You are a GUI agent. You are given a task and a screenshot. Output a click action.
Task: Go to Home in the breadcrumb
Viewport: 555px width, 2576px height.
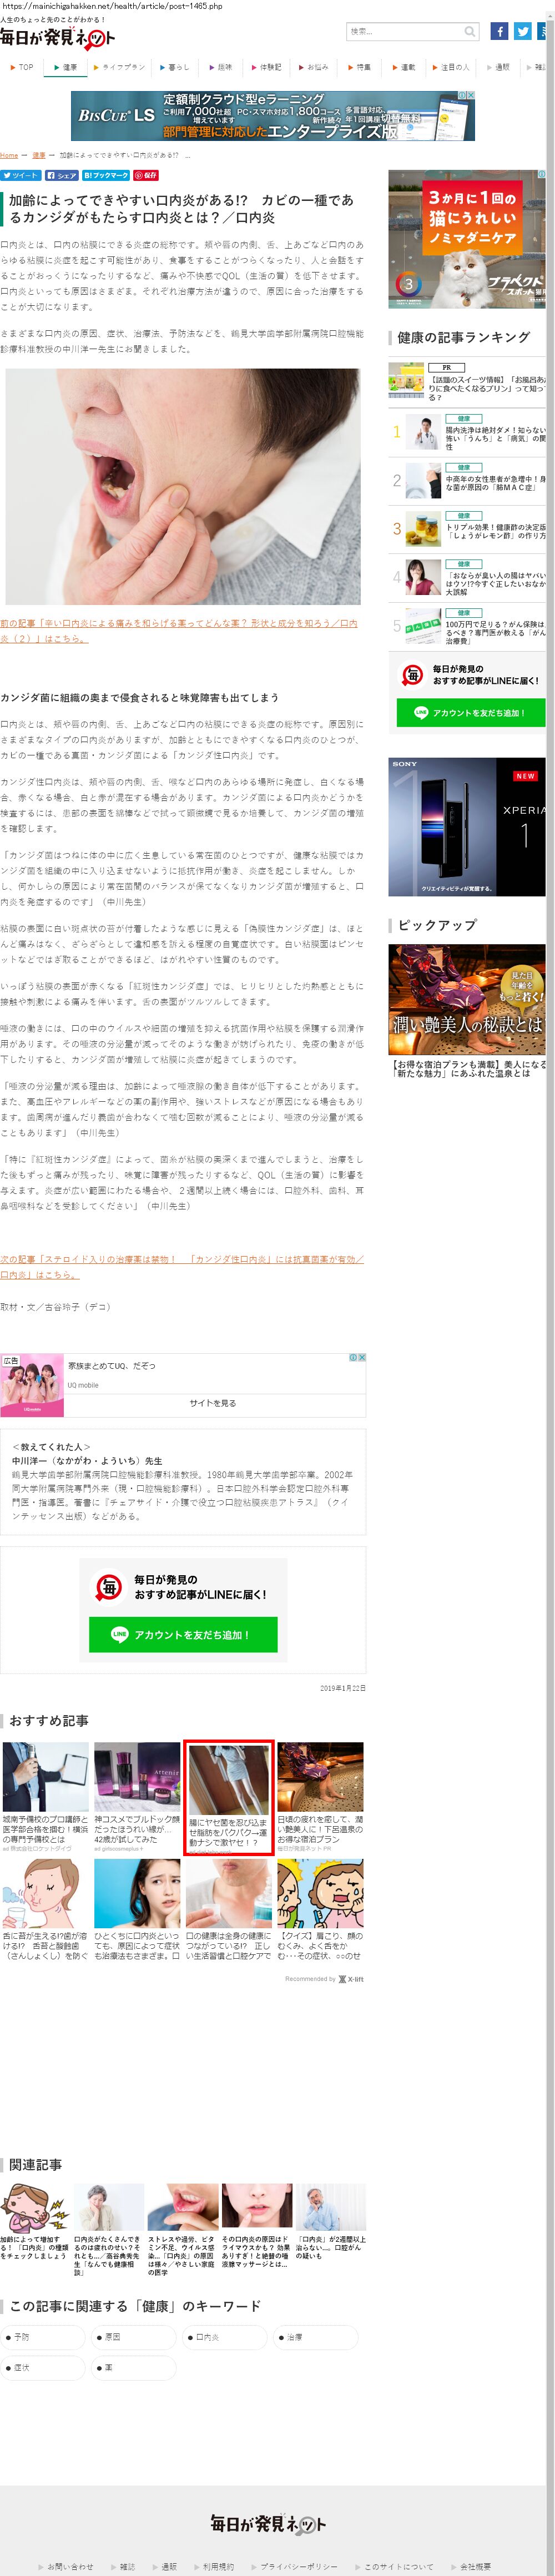click(9, 156)
